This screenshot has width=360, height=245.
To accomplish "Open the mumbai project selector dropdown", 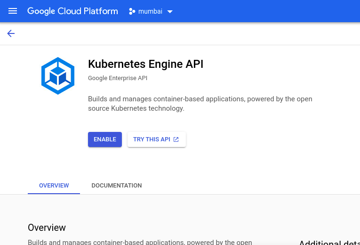I will point(151,11).
